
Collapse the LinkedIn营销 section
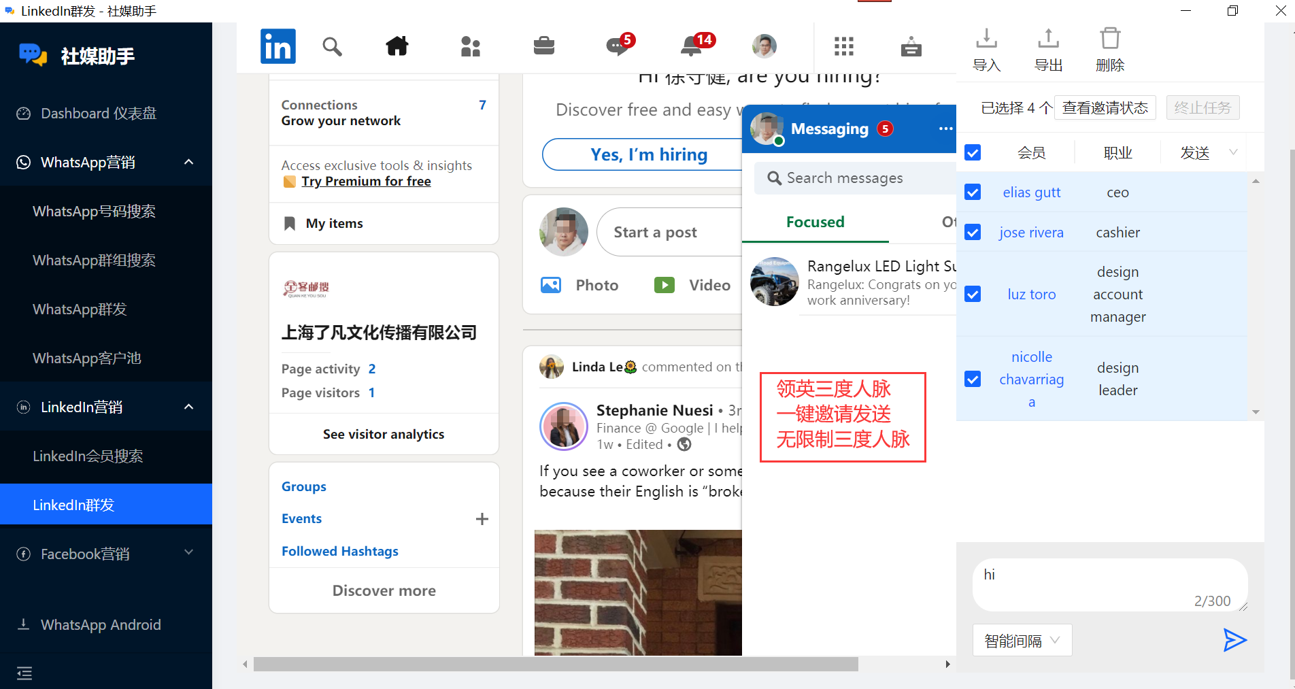tap(189, 407)
